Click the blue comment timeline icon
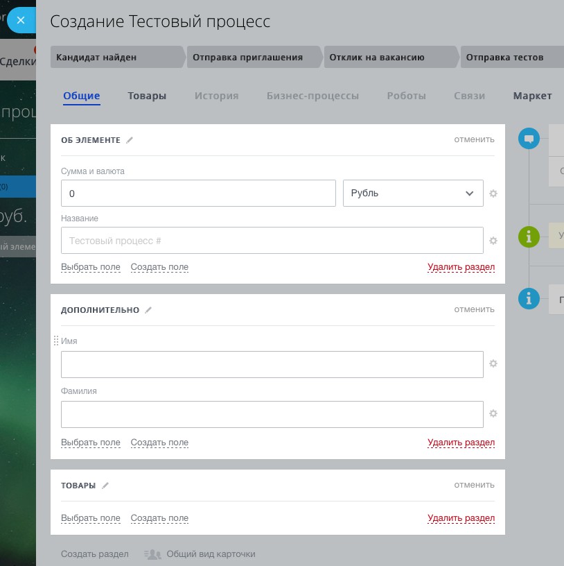Screen dimensions: 564x566 [529, 139]
